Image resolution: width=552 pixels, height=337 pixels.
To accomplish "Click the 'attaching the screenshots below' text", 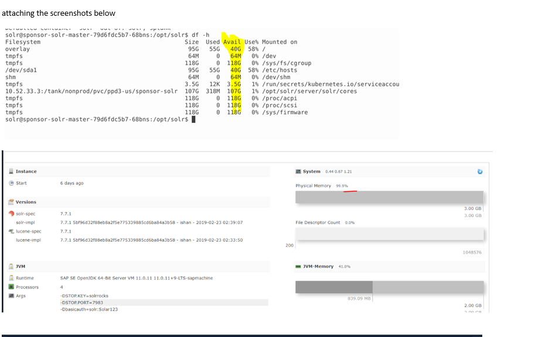I will click(59, 13).
